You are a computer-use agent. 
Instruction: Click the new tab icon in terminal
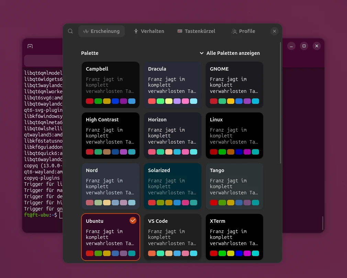pyautogui.click(x=30, y=46)
